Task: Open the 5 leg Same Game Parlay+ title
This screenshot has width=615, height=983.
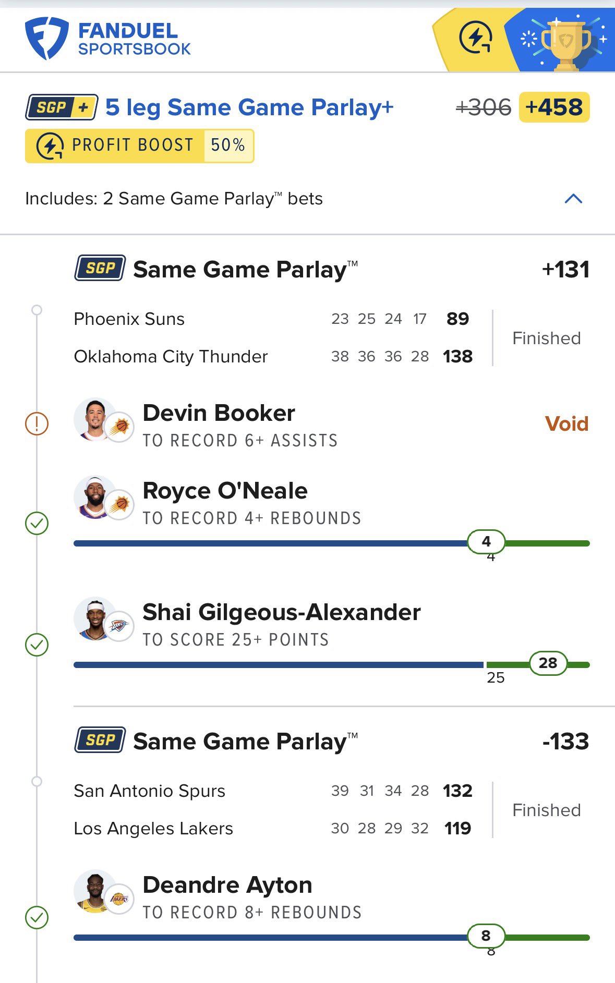Action: 249,107
